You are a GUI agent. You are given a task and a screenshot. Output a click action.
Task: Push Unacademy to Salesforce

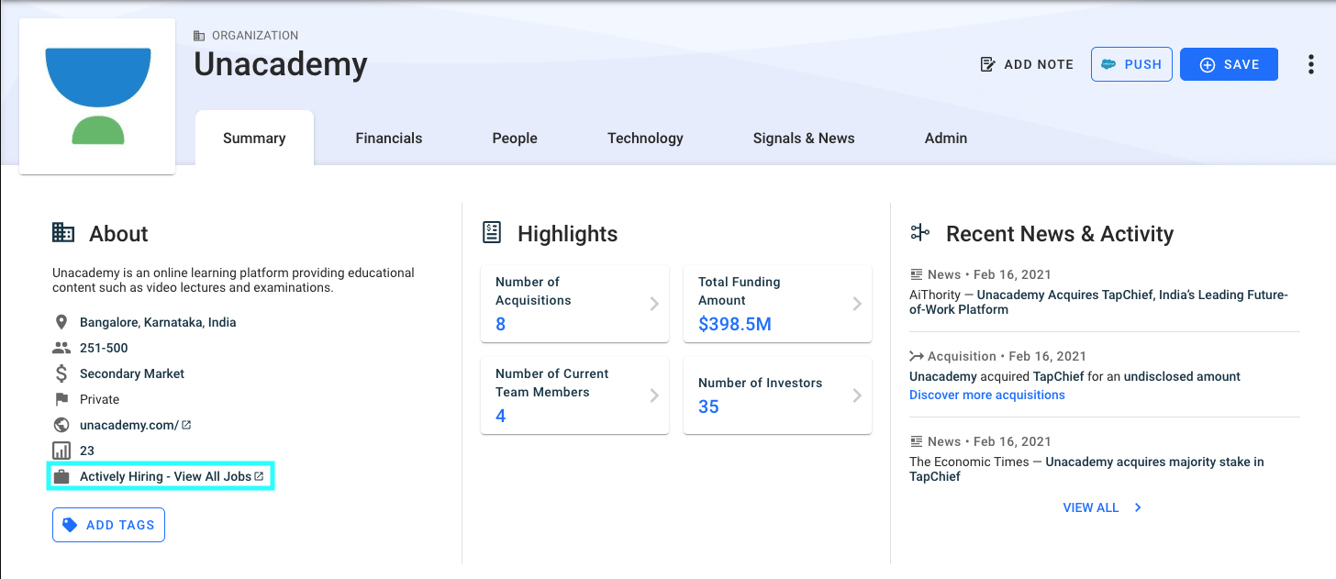pyautogui.click(x=1131, y=64)
